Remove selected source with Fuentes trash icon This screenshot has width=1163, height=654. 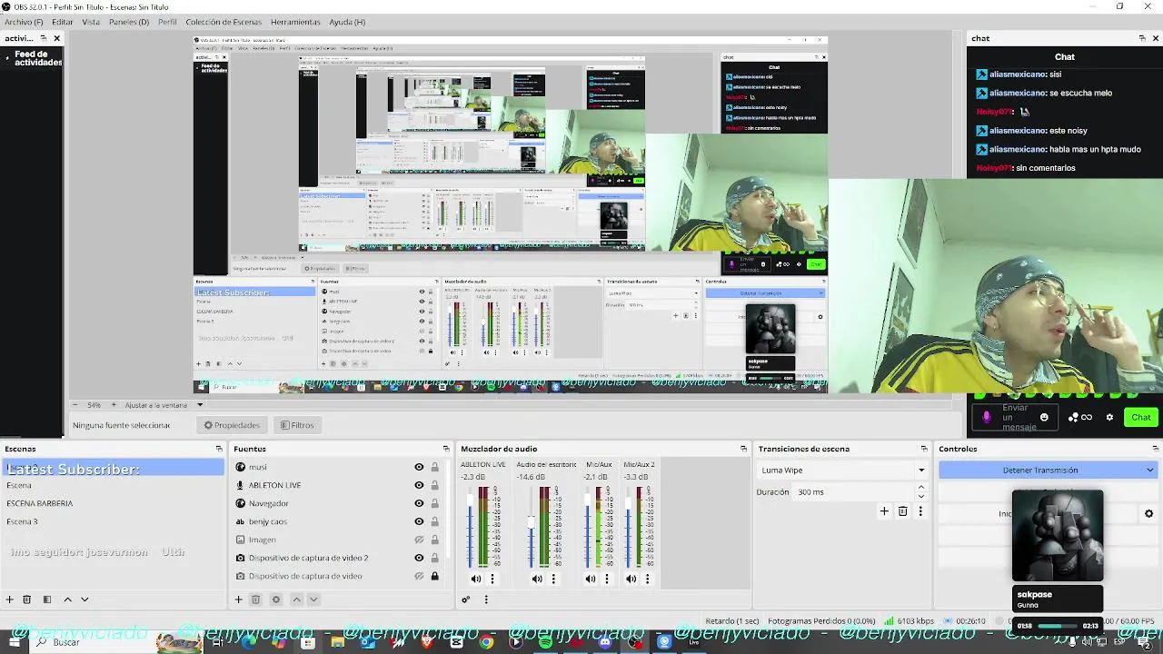point(256,599)
